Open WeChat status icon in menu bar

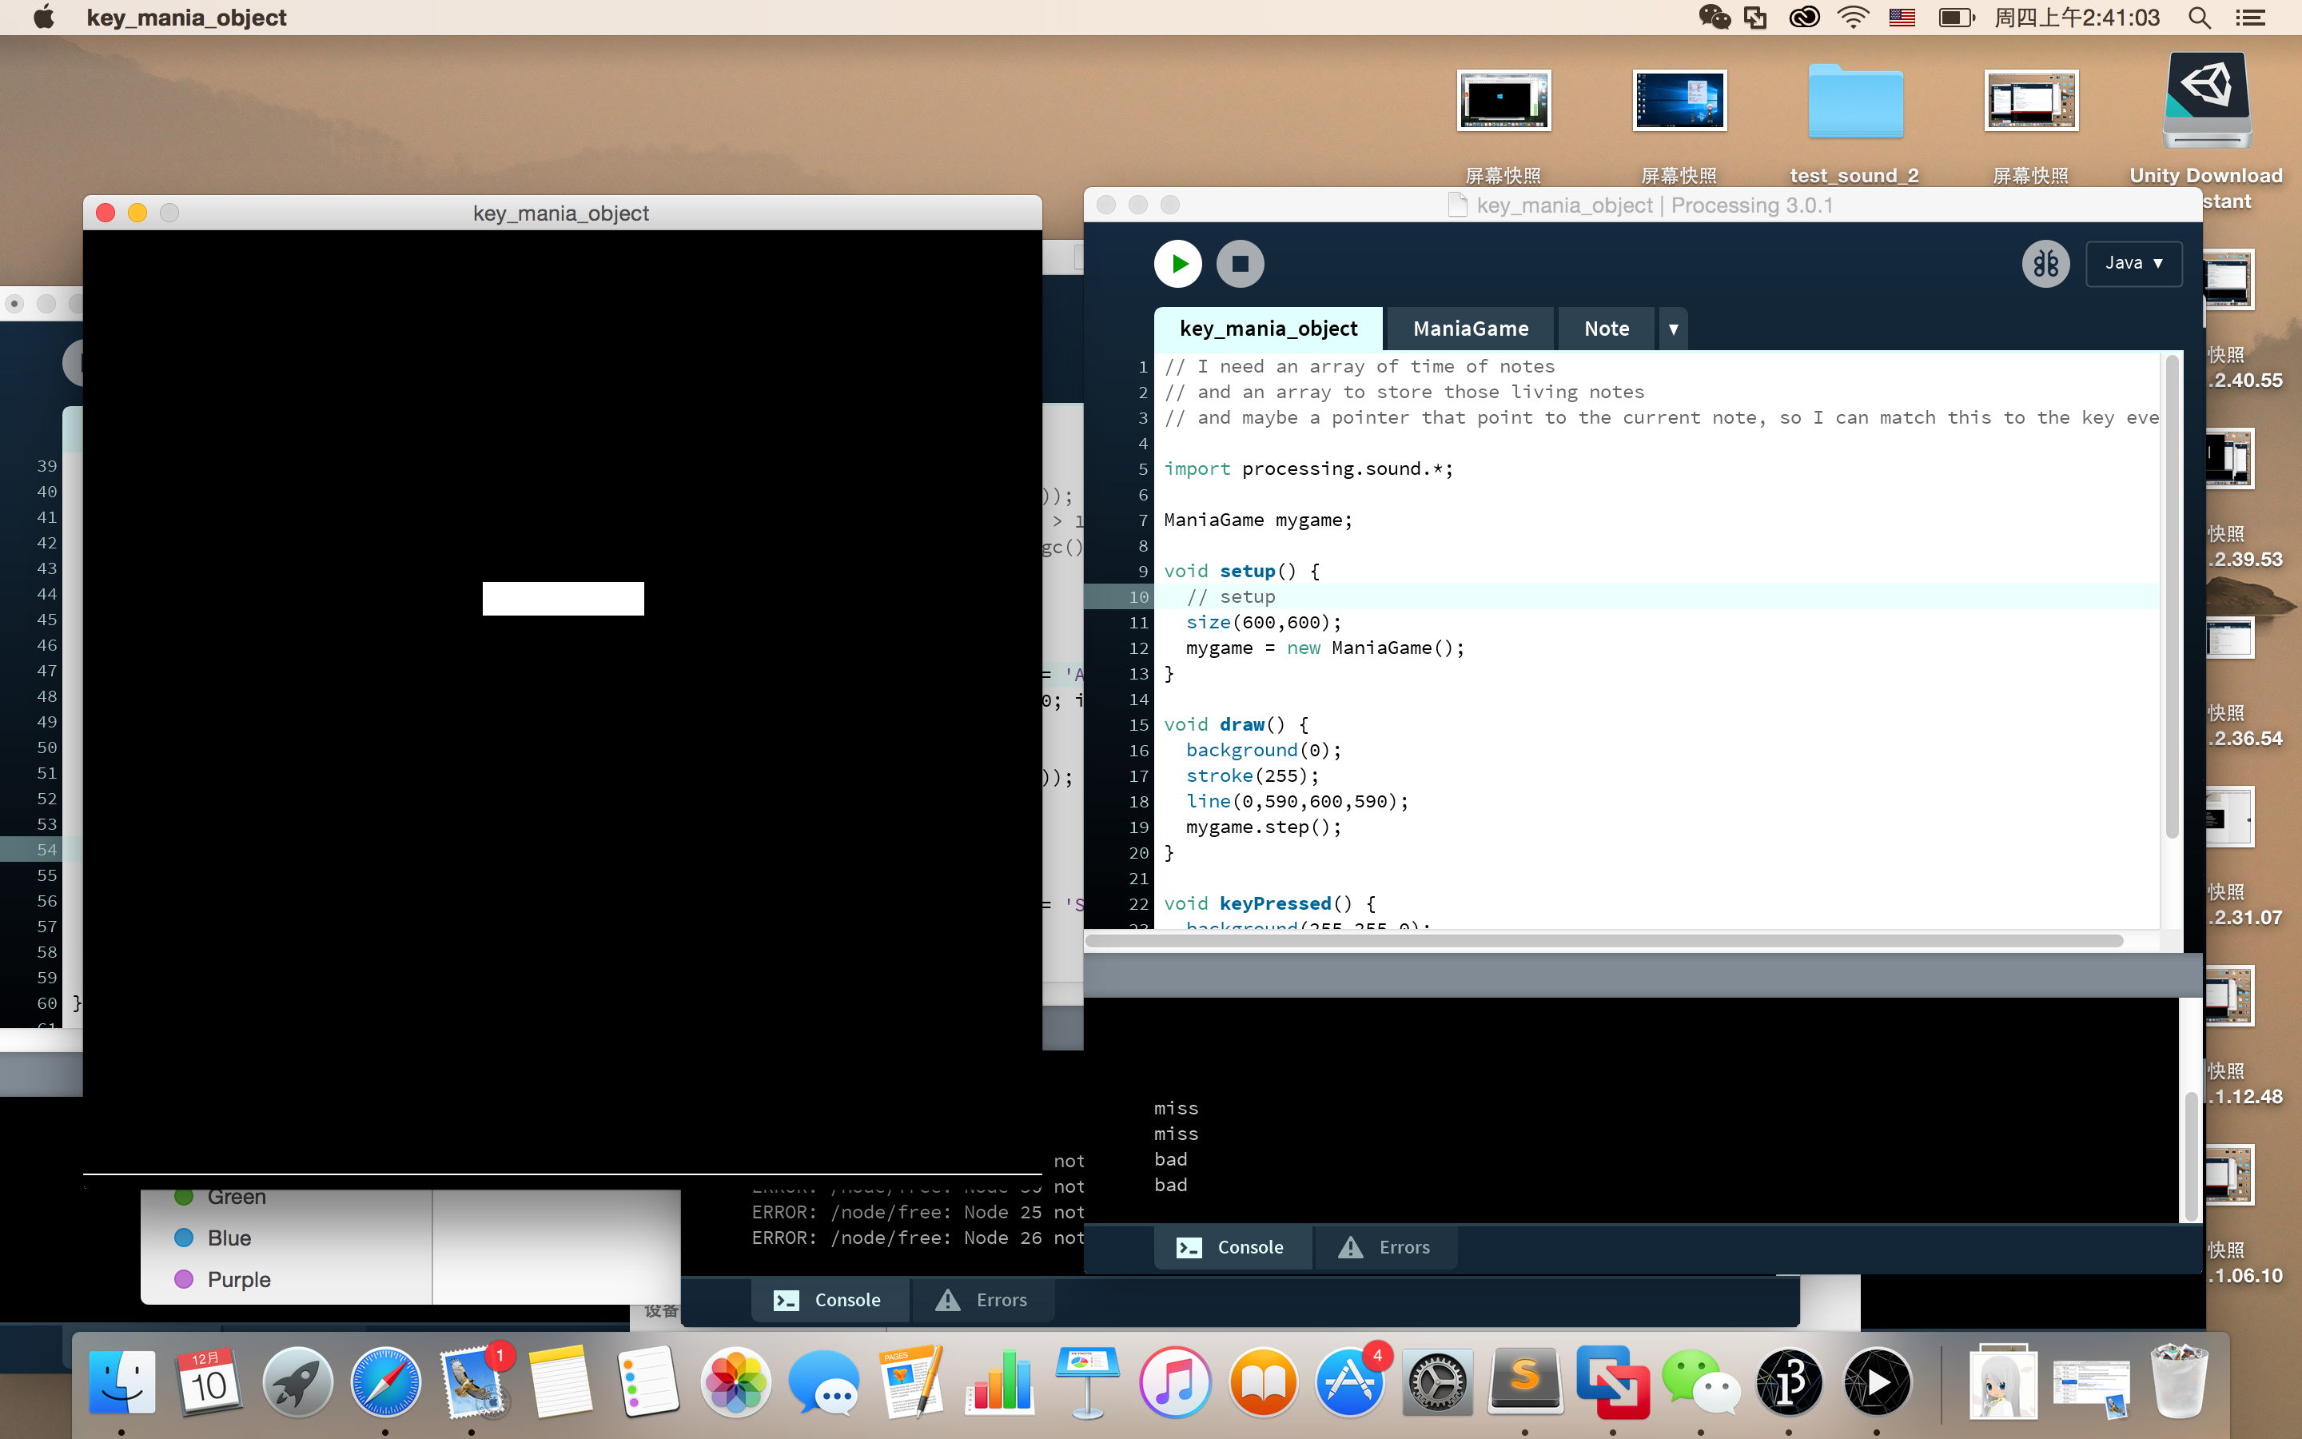[1715, 17]
